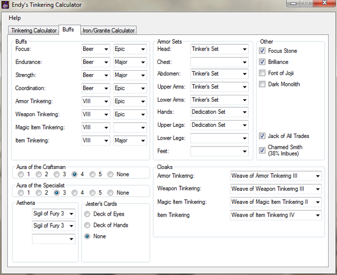Open the Weapon Tinkering VIII buff dropdown
This screenshot has height=275, width=337.
pyautogui.click(x=95, y=114)
